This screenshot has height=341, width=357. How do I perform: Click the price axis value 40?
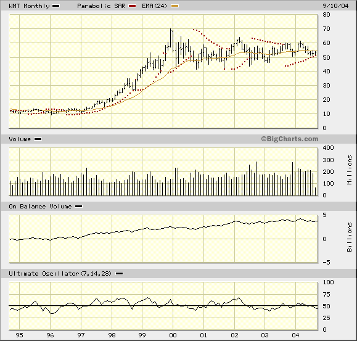click(x=326, y=72)
